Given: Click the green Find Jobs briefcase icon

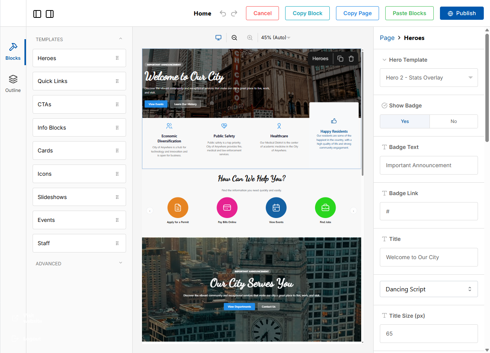Looking at the screenshot, I should 325,208.
